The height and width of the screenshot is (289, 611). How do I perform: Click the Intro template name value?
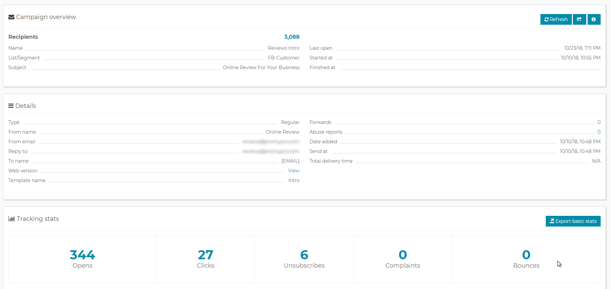point(294,180)
